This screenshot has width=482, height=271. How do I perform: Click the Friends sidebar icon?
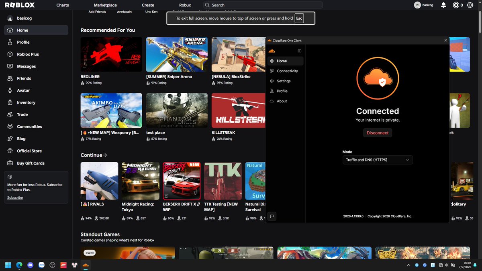tap(10, 78)
